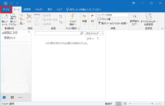
Task: Open the アドレス帳 address book
Action: point(104,19)
